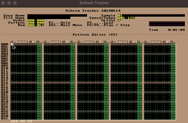Select the Order 000/000 value
This screenshot has height=123, width=188.
[x=36, y=20]
